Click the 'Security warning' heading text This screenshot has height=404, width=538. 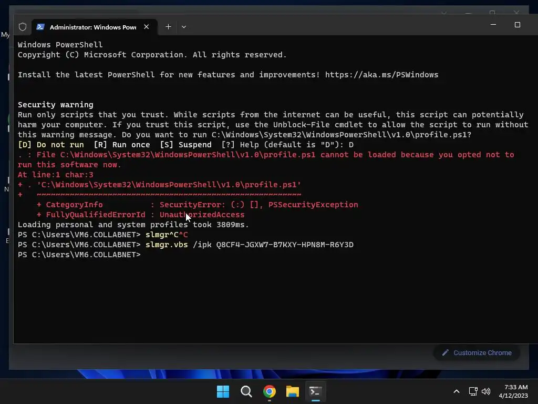click(56, 105)
